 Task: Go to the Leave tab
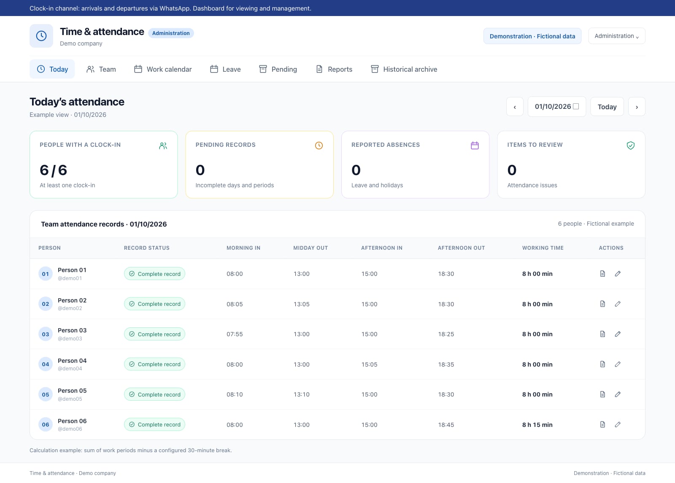pos(225,69)
